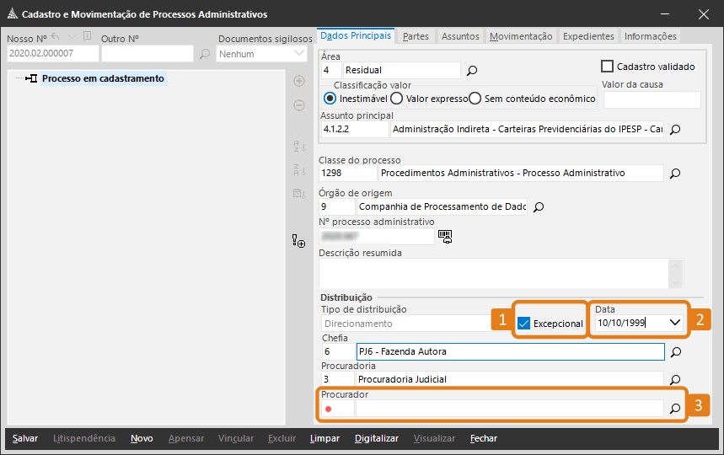Click the Procuradoria search magnifier icon
Screen dimensions: 724x455
tap(674, 379)
